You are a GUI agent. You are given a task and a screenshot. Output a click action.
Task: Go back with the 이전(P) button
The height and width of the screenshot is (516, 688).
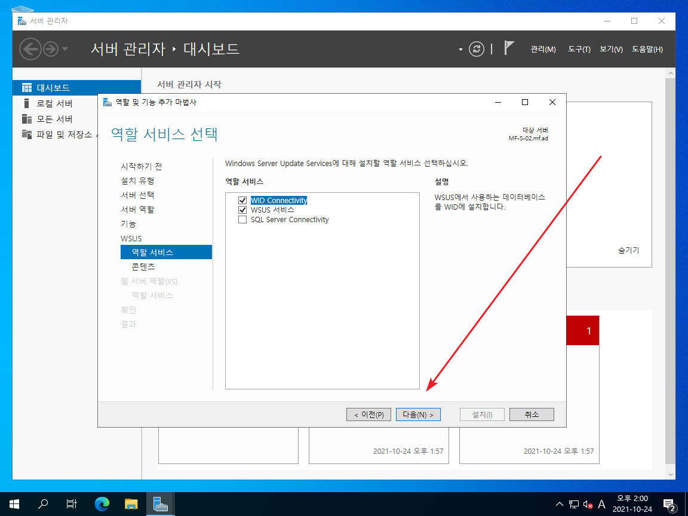[x=368, y=414]
